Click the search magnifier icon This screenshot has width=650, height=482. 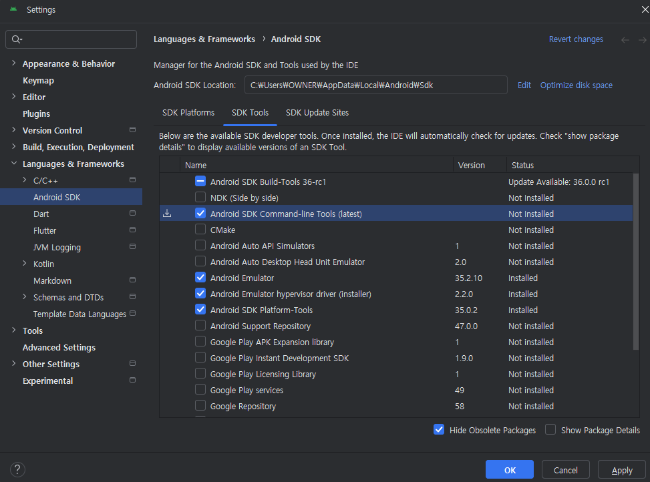click(x=17, y=39)
